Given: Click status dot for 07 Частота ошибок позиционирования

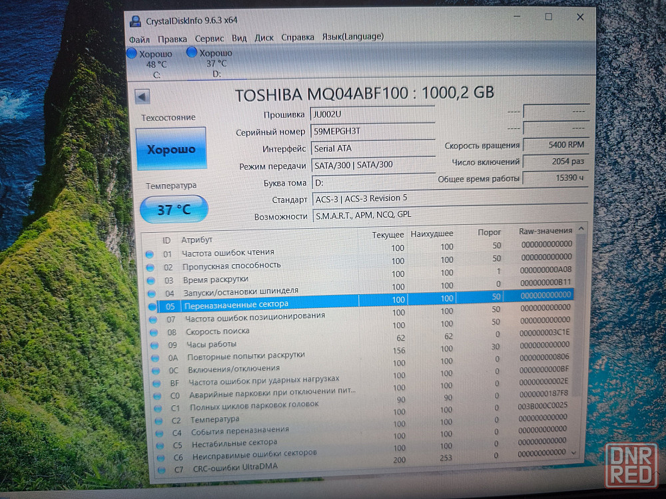Looking at the screenshot, I should 153,319.
